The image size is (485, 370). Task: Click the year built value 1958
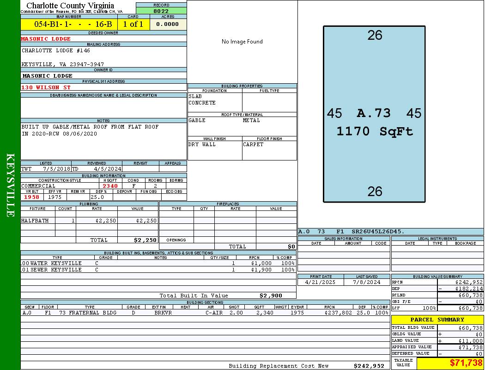pos(32,197)
